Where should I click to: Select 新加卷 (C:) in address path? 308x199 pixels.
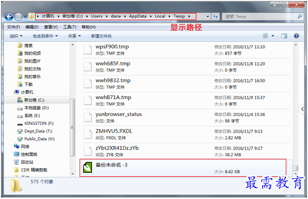[73, 16]
